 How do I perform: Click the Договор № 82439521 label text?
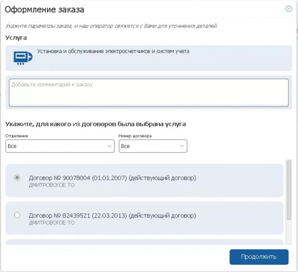(x=112, y=215)
